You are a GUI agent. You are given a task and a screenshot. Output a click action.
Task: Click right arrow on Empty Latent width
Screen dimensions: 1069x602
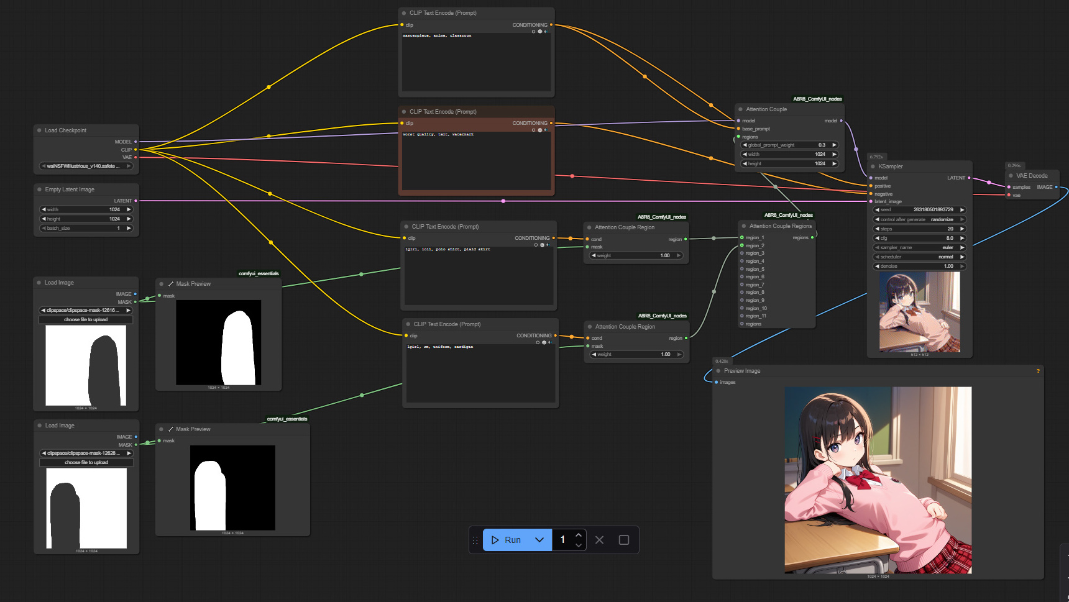click(129, 209)
